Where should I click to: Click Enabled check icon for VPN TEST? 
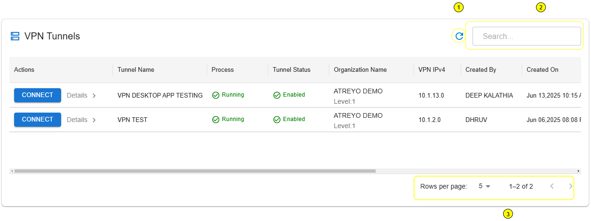[277, 120]
